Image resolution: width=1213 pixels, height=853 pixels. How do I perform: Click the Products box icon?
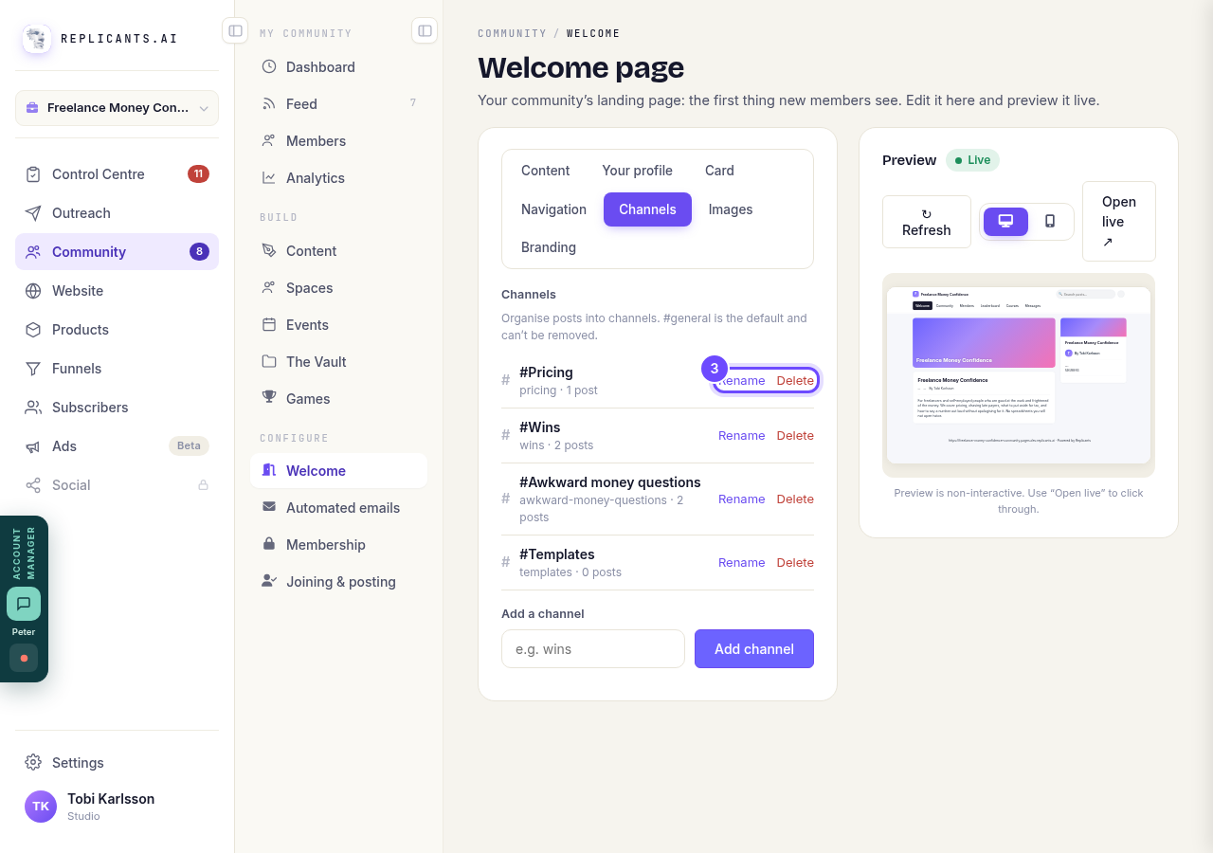click(33, 330)
